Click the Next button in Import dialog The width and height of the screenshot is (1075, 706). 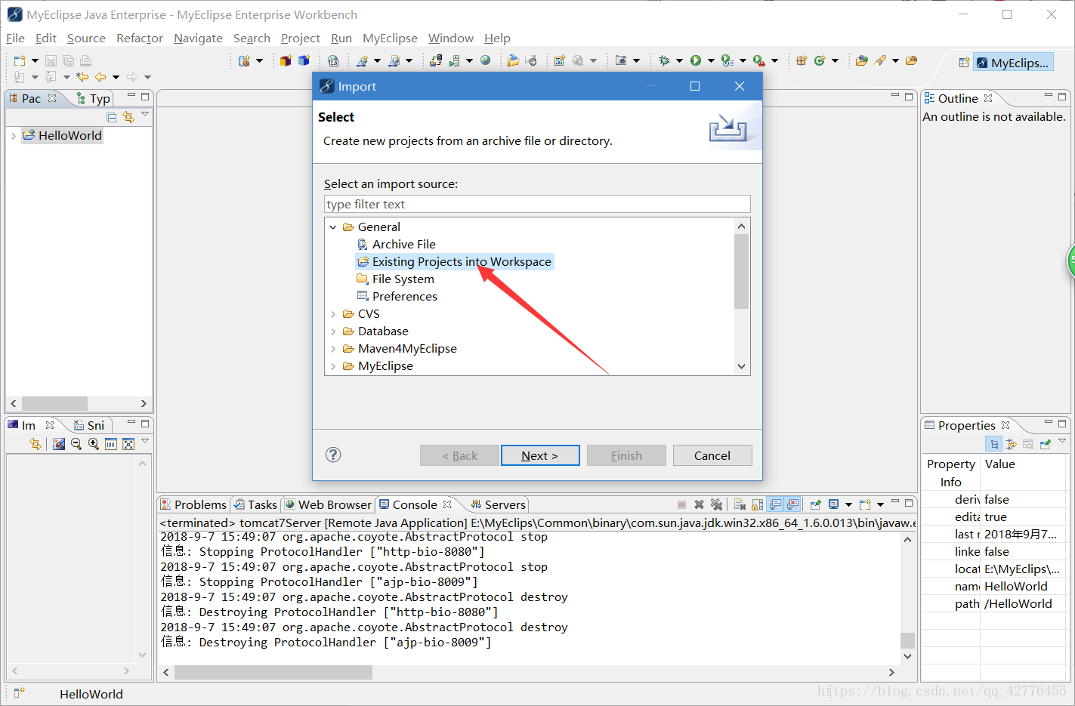540,455
